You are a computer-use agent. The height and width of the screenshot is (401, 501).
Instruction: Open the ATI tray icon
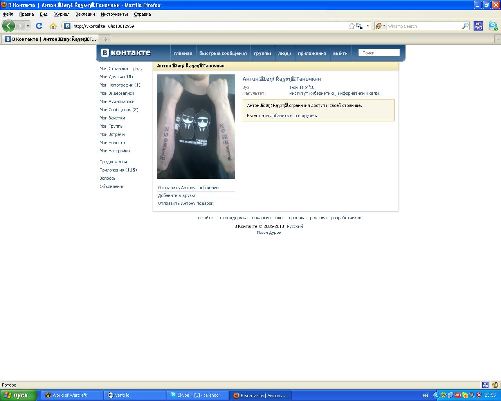pos(458,395)
